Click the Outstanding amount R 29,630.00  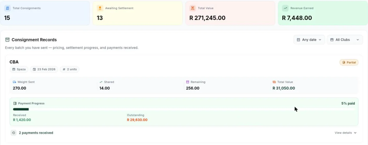click(x=137, y=120)
